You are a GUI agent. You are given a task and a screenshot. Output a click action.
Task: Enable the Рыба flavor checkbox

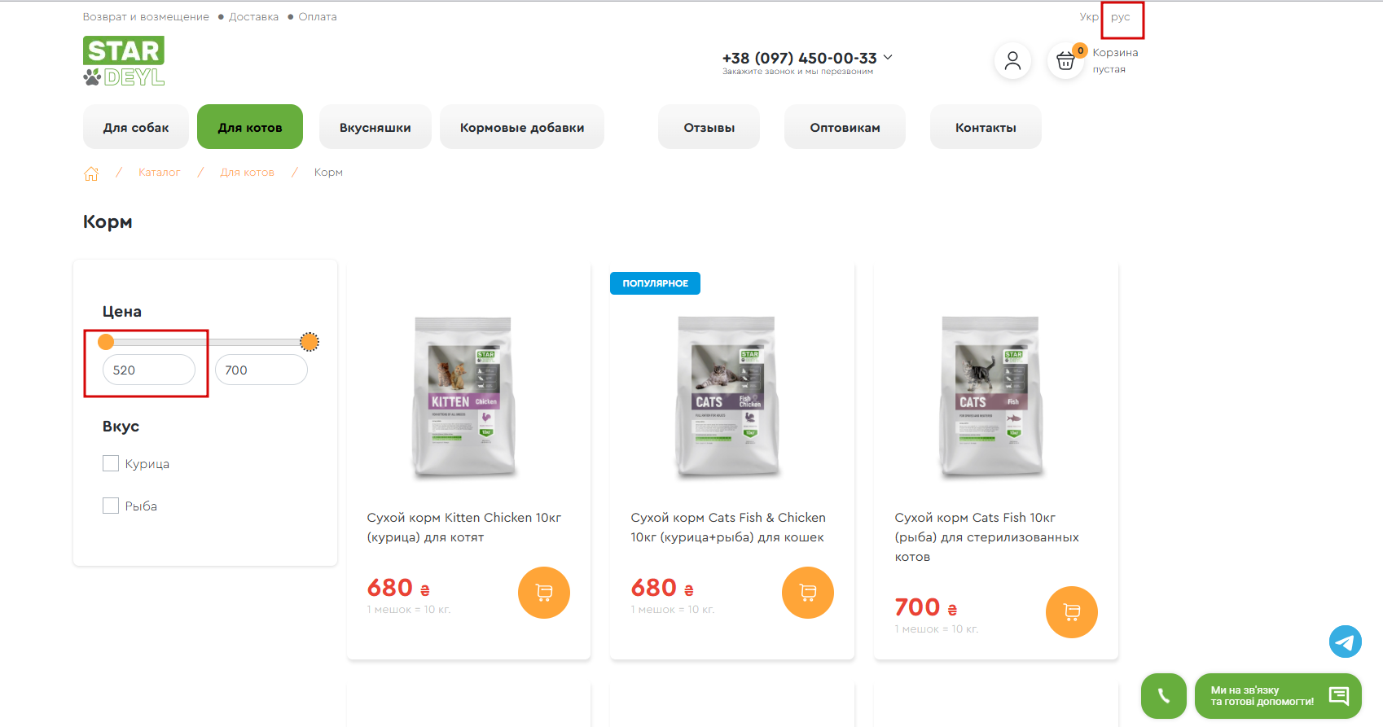click(x=111, y=506)
